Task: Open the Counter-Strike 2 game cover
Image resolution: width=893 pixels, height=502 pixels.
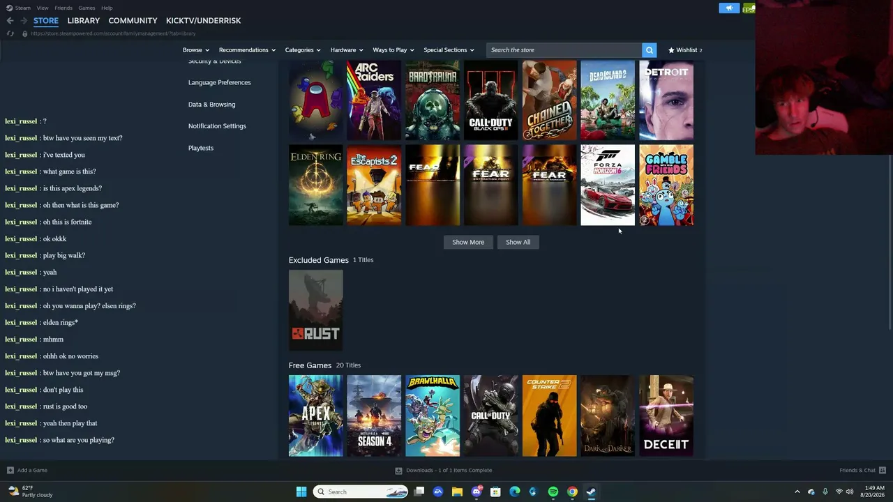Action: coord(550,416)
